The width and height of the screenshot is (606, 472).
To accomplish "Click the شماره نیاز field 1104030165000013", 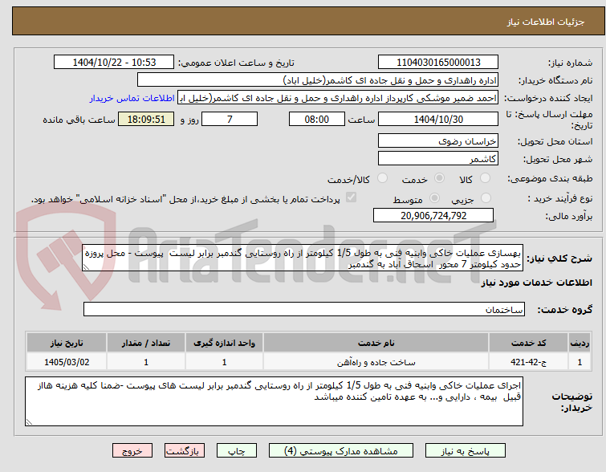I will 438,63.
